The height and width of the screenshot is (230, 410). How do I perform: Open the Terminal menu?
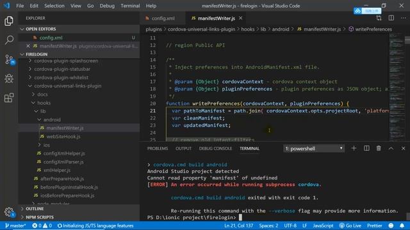pyautogui.click(x=130, y=6)
